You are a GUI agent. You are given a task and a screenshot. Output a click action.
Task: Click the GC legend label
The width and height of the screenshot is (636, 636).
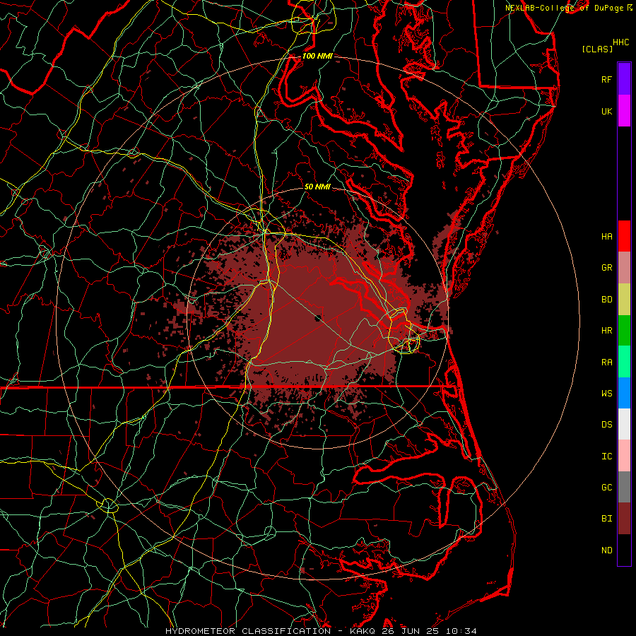coord(606,487)
